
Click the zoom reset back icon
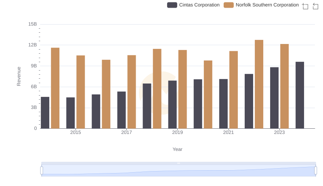315,6
